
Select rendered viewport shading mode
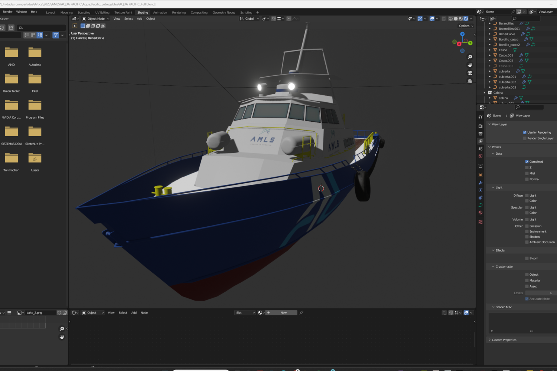(466, 19)
